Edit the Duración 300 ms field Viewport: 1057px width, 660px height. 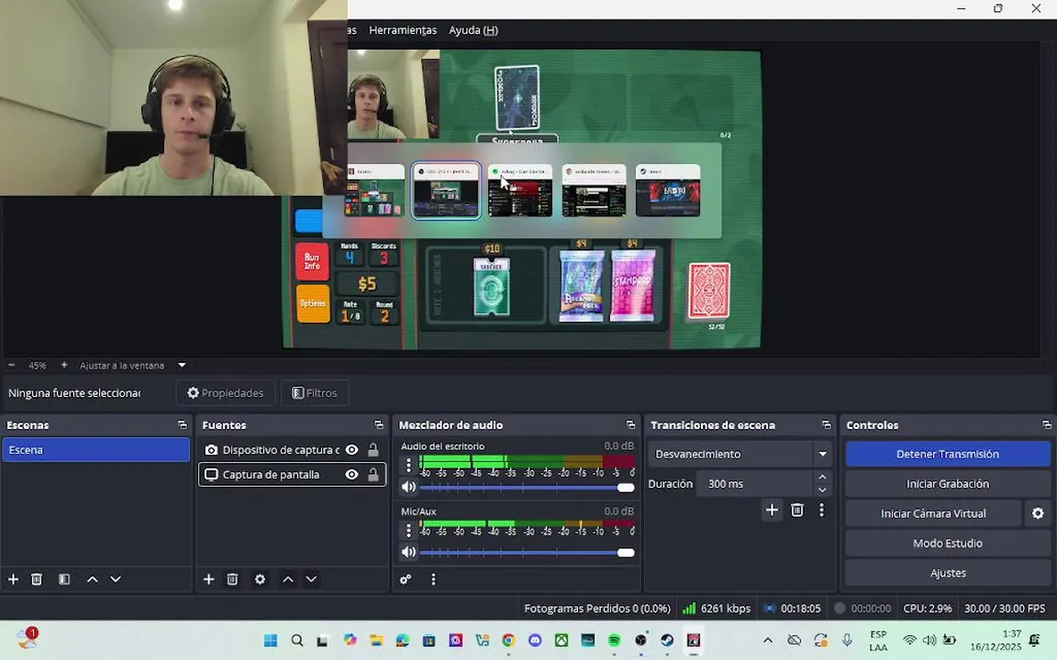[755, 484]
